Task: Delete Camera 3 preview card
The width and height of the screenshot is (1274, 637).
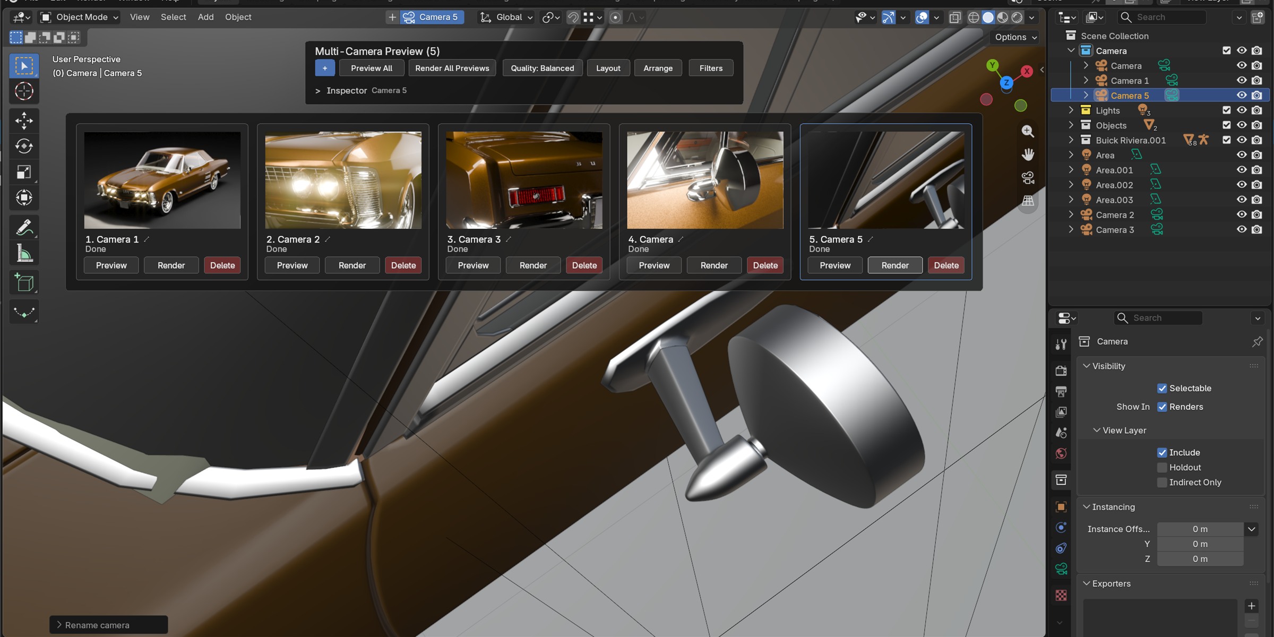Action: point(584,265)
